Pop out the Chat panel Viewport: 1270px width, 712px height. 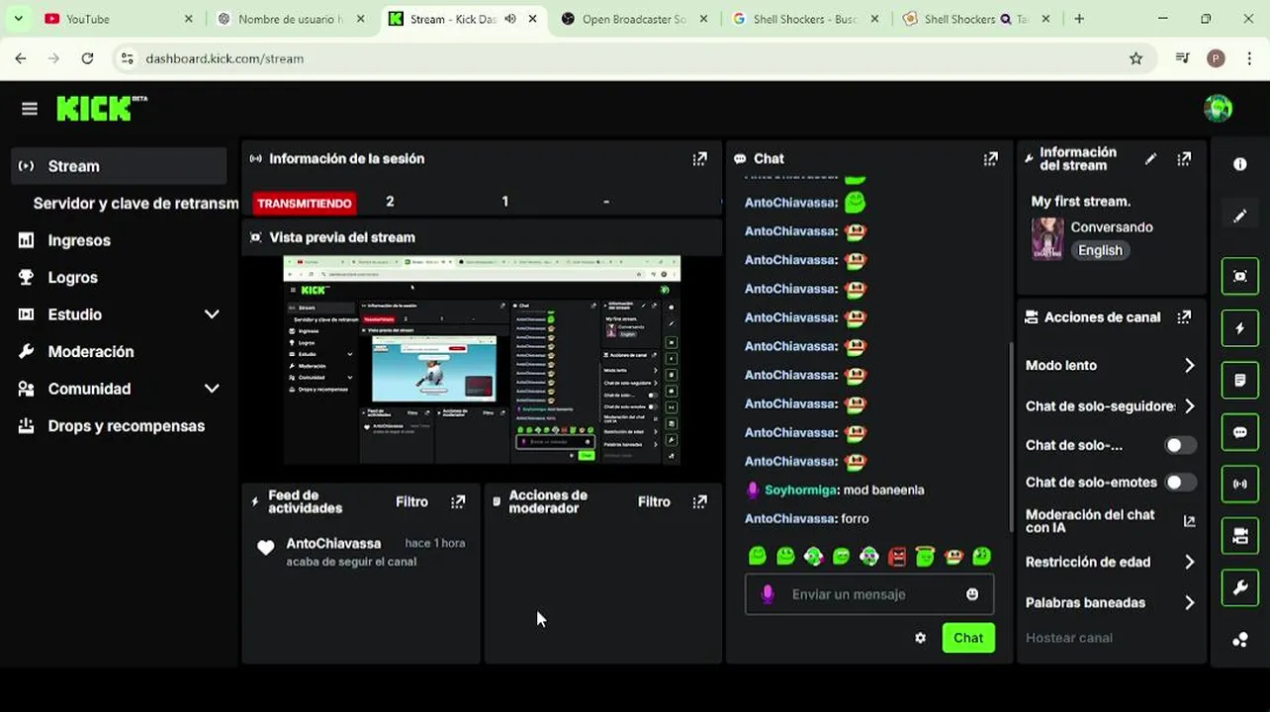point(990,158)
